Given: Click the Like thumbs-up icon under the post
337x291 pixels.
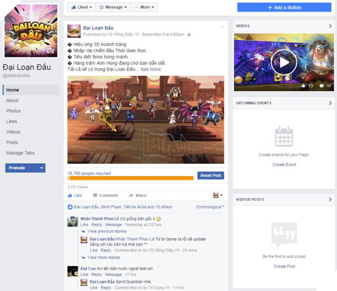Looking at the screenshot, I should tap(71, 195).
